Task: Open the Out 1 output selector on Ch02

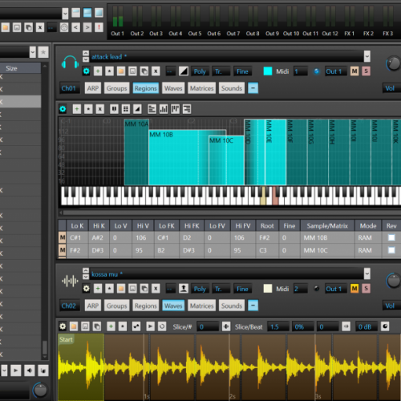Action: point(336,289)
